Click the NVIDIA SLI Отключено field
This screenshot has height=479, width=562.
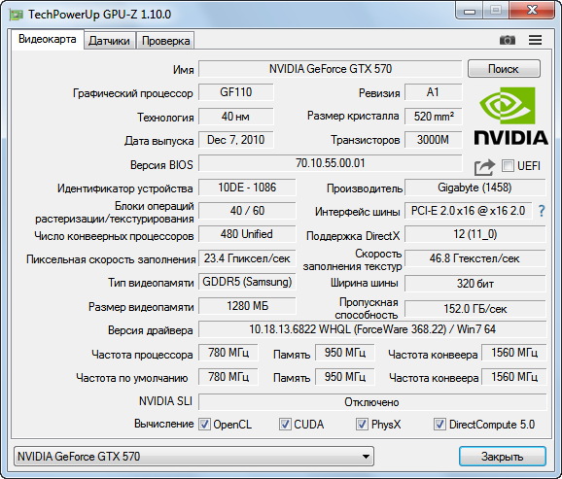tap(372, 402)
